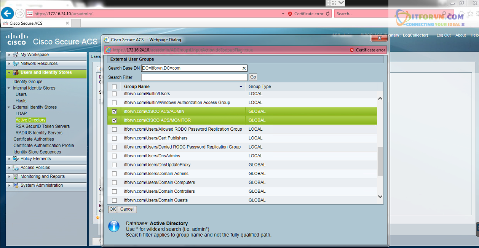This screenshot has width=479, height=248.
Task: Click the group list vertical scrollbar thumb
Action: coord(380,161)
